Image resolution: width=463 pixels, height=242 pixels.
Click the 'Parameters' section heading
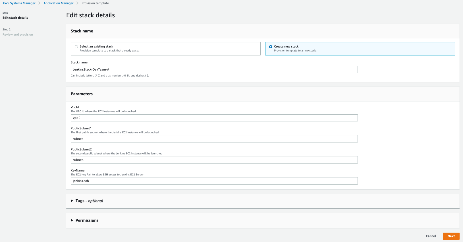point(82,94)
